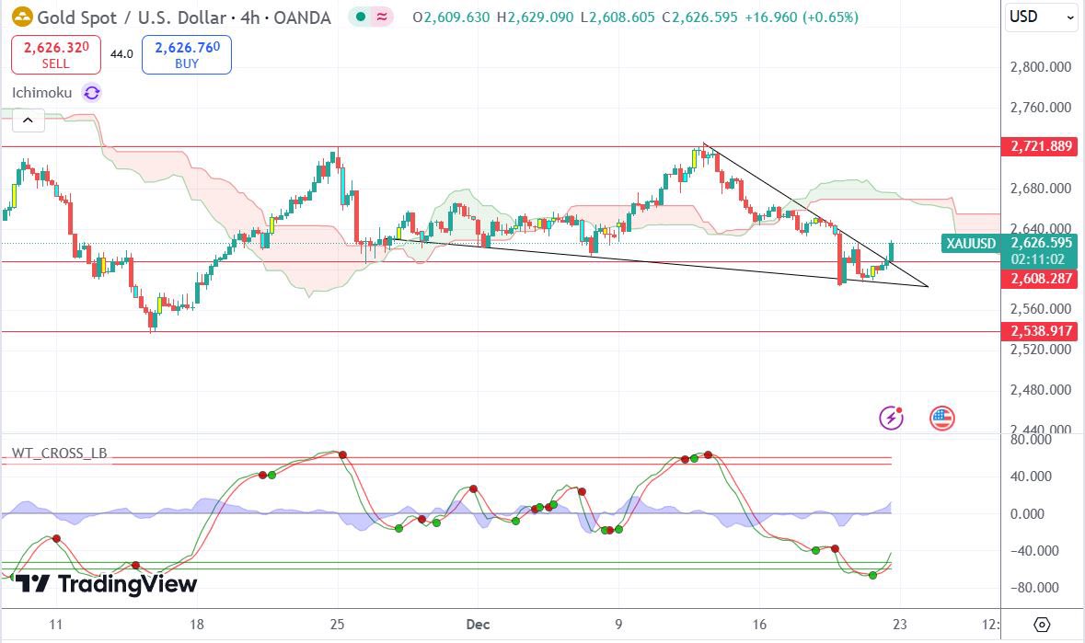
Task: Click the TradingView logo
Action: click(107, 584)
